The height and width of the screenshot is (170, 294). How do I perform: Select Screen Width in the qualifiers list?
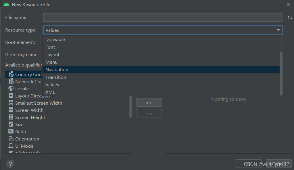pyautogui.click(x=30, y=110)
